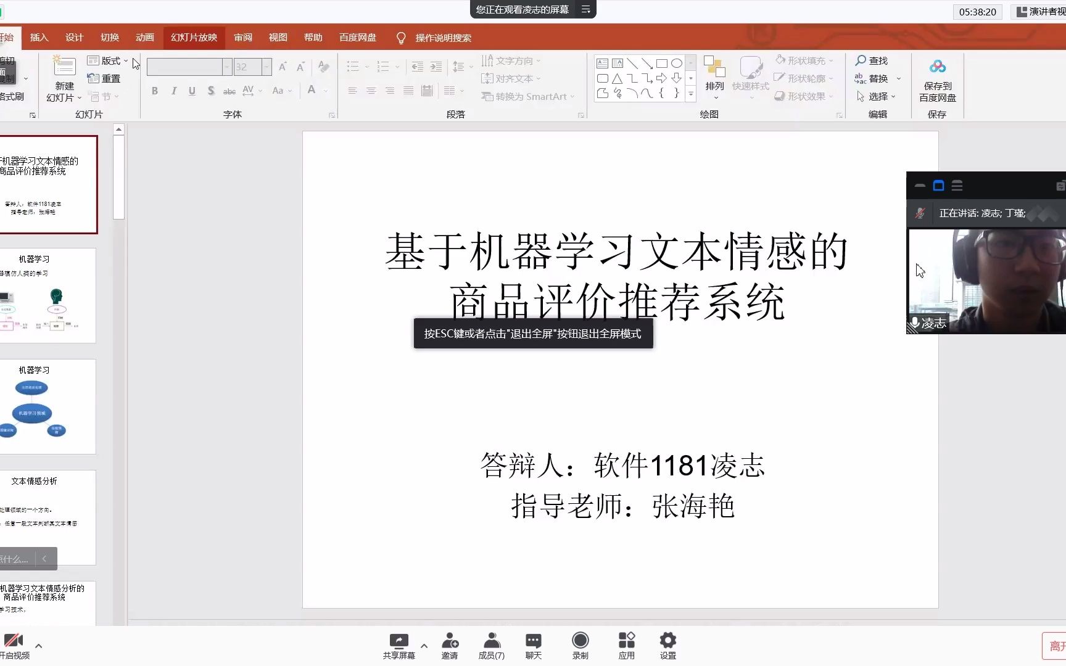
Task: Select the Find (查找) tool
Action: click(x=872, y=60)
